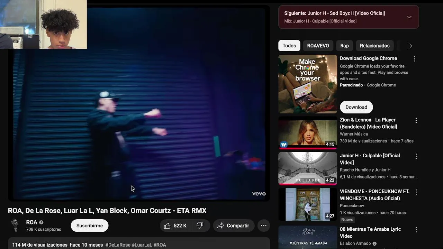Click the Google Chrome advertiser name

point(381,85)
